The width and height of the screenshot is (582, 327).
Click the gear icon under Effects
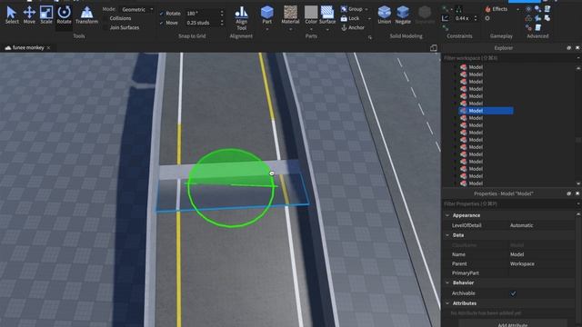[487, 18]
